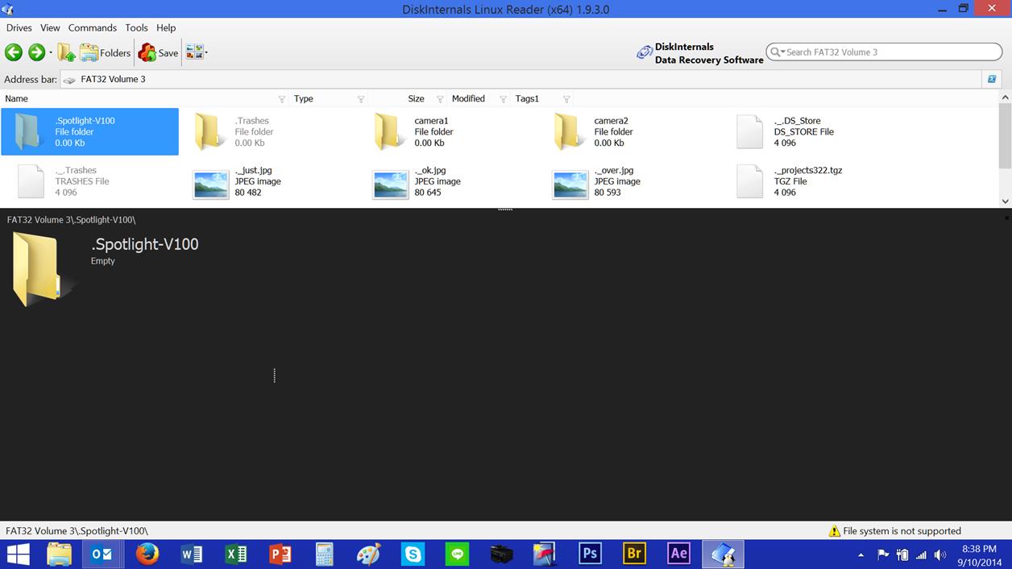Image resolution: width=1012 pixels, height=569 pixels.
Task: Open LINE from the taskbar
Action: 458,554
